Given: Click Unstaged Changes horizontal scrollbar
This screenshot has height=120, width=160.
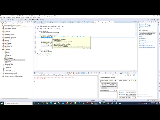Looking at the screenshot, I should 104,88.
